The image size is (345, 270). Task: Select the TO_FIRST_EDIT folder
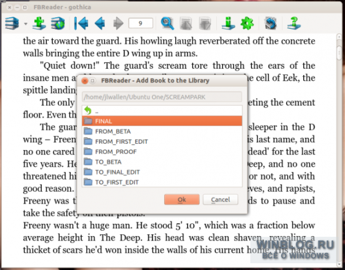(x=162, y=182)
